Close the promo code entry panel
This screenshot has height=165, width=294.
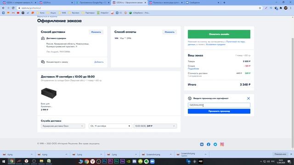coord(249,99)
